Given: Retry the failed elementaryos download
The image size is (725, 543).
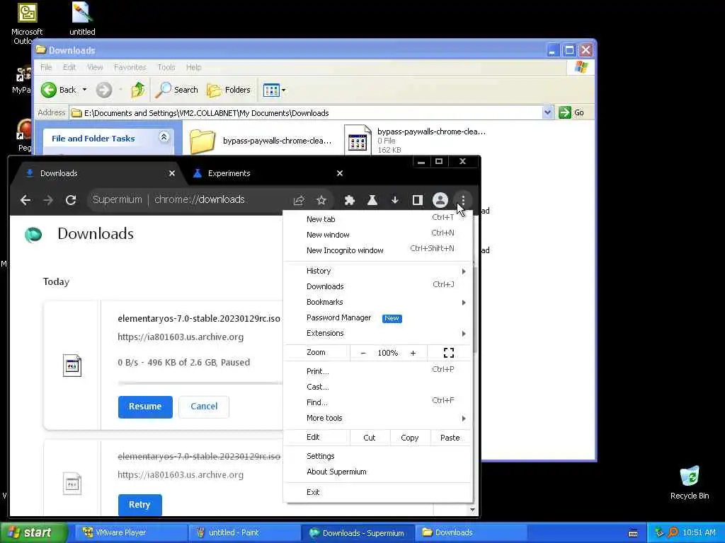Looking at the screenshot, I should [x=139, y=505].
